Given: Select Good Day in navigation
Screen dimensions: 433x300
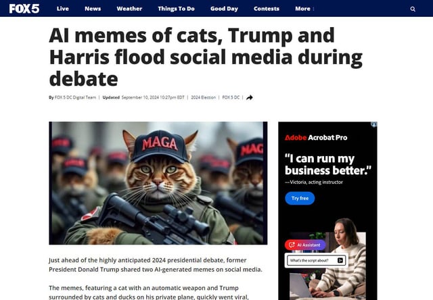Looking at the screenshot, I should pyautogui.click(x=224, y=9).
